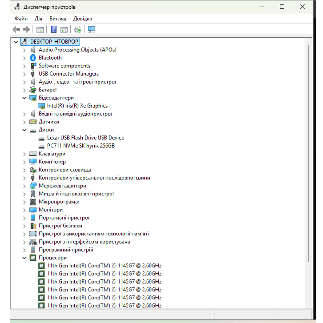323x323 pixels.
Task: Select Пристрої з використанням технології пам'яті label
Action: point(94,234)
